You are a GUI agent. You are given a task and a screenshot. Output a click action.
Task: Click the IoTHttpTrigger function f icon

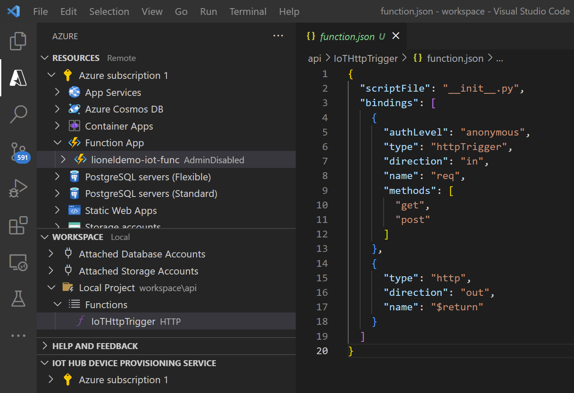pyautogui.click(x=80, y=321)
